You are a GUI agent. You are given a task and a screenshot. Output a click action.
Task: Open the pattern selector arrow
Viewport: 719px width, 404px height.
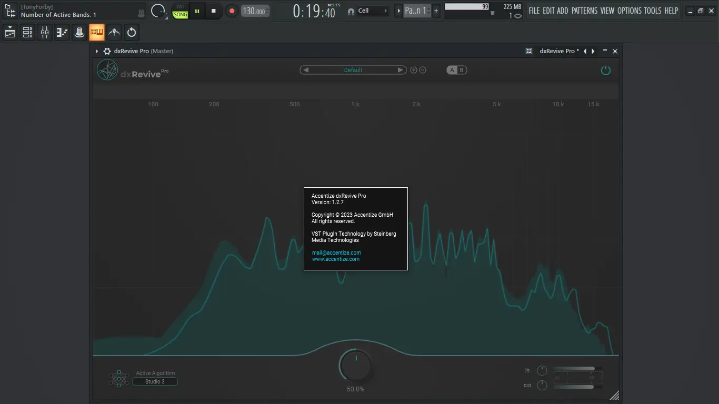[x=398, y=11]
